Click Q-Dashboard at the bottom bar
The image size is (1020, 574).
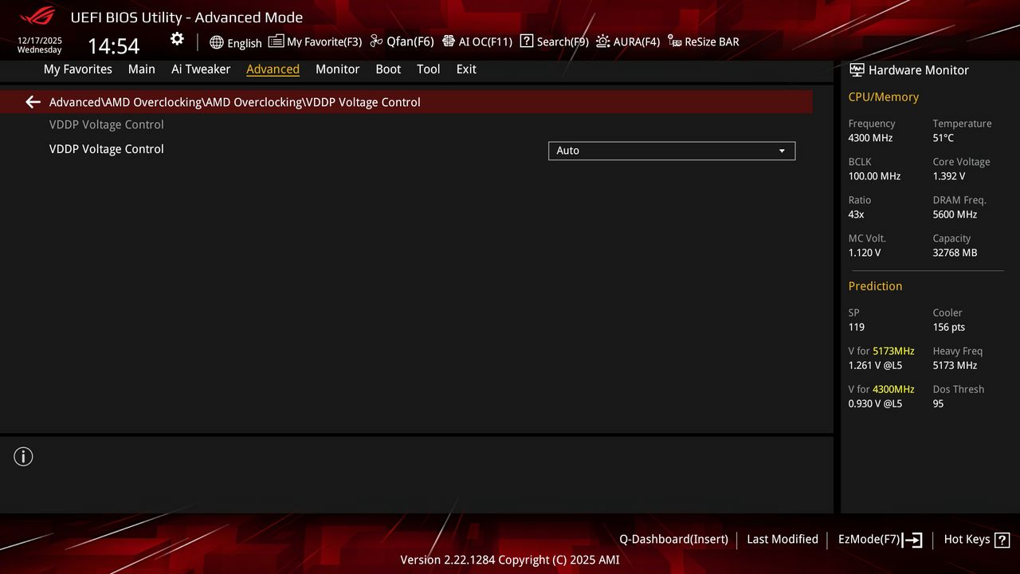click(673, 540)
